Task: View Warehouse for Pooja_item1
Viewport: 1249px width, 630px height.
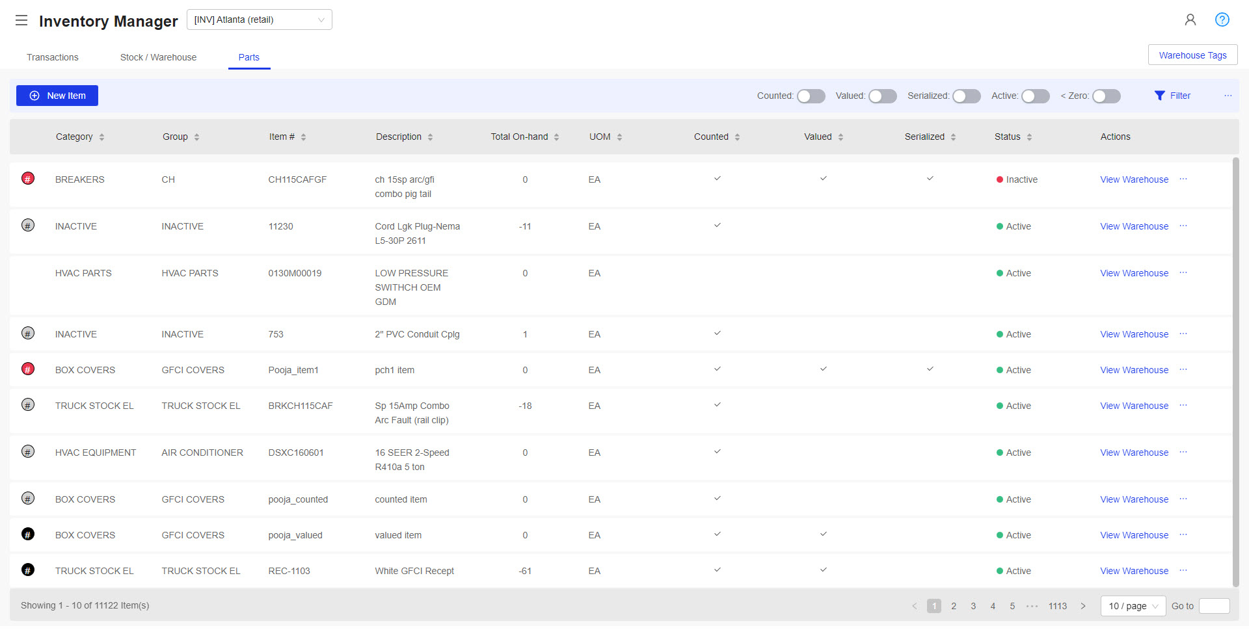Action: click(x=1134, y=370)
